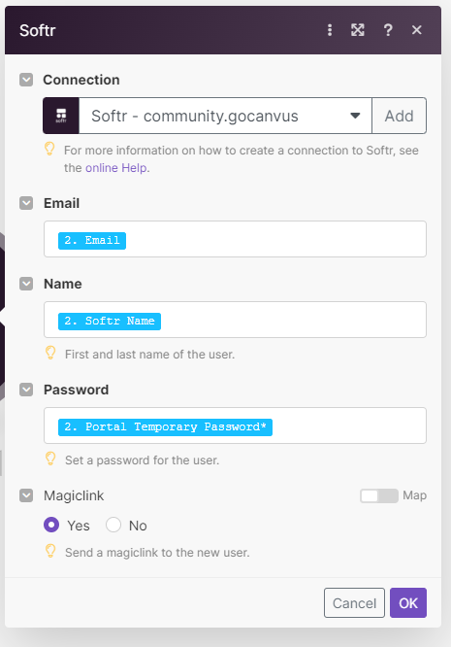Add a new Softr connection
This screenshot has height=647, width=451.
399,116
